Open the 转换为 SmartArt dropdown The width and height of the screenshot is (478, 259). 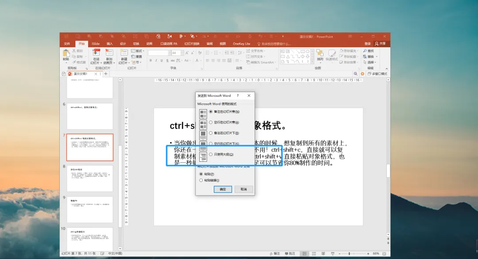click(x=261, y=62)
